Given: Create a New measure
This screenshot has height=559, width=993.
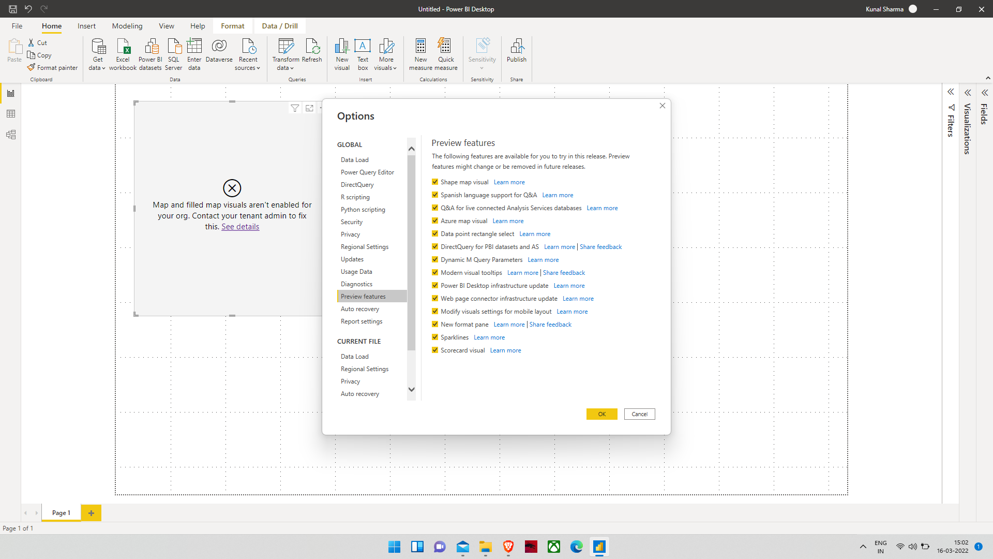Looking at the screenshot, I should pos(421,54).
